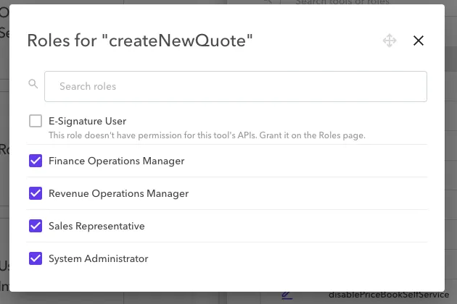The image size is (457, 304).
Task: Click the edit pencil icon behind the dialog
Action: pos(287,295)
